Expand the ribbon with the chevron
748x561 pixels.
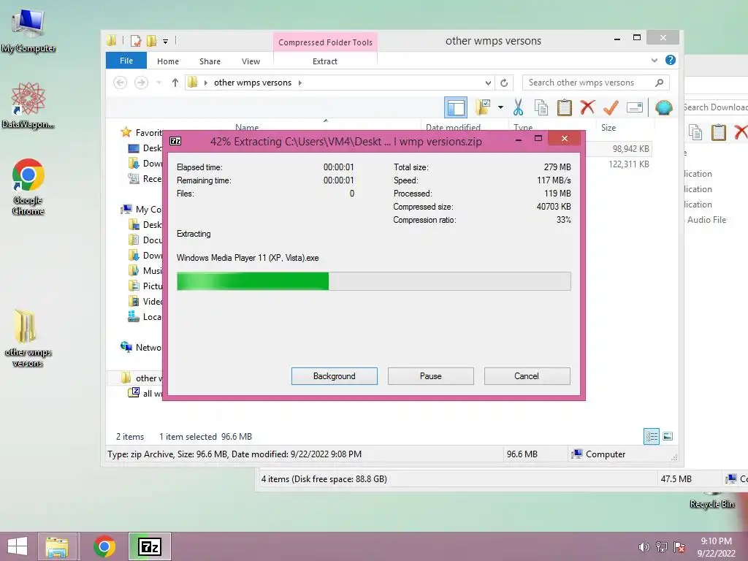654,60
